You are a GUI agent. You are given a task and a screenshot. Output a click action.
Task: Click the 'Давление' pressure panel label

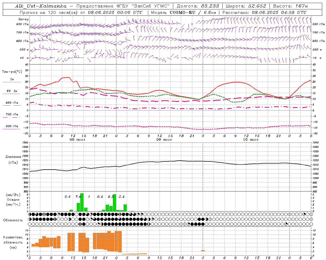(13, 157)
